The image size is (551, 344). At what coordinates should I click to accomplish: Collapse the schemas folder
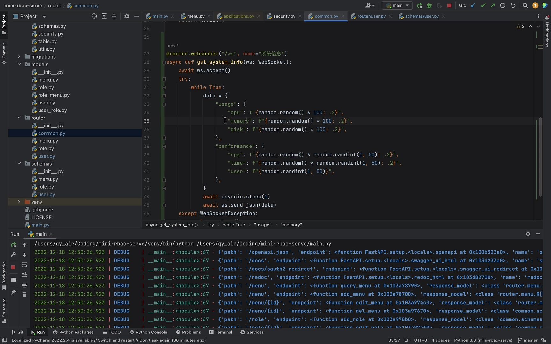[19, 164]
